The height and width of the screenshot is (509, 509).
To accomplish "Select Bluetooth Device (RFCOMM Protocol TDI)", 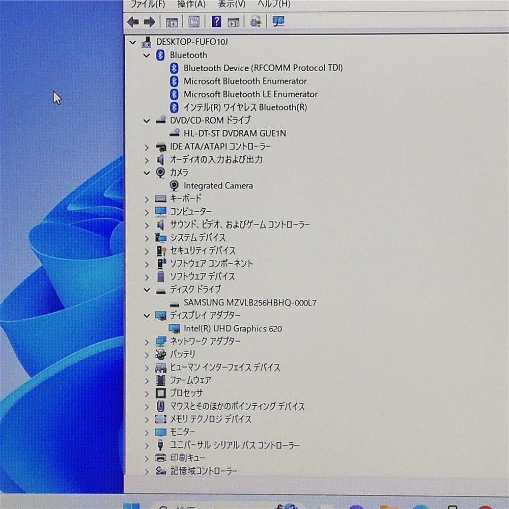I will pos(263,68).
